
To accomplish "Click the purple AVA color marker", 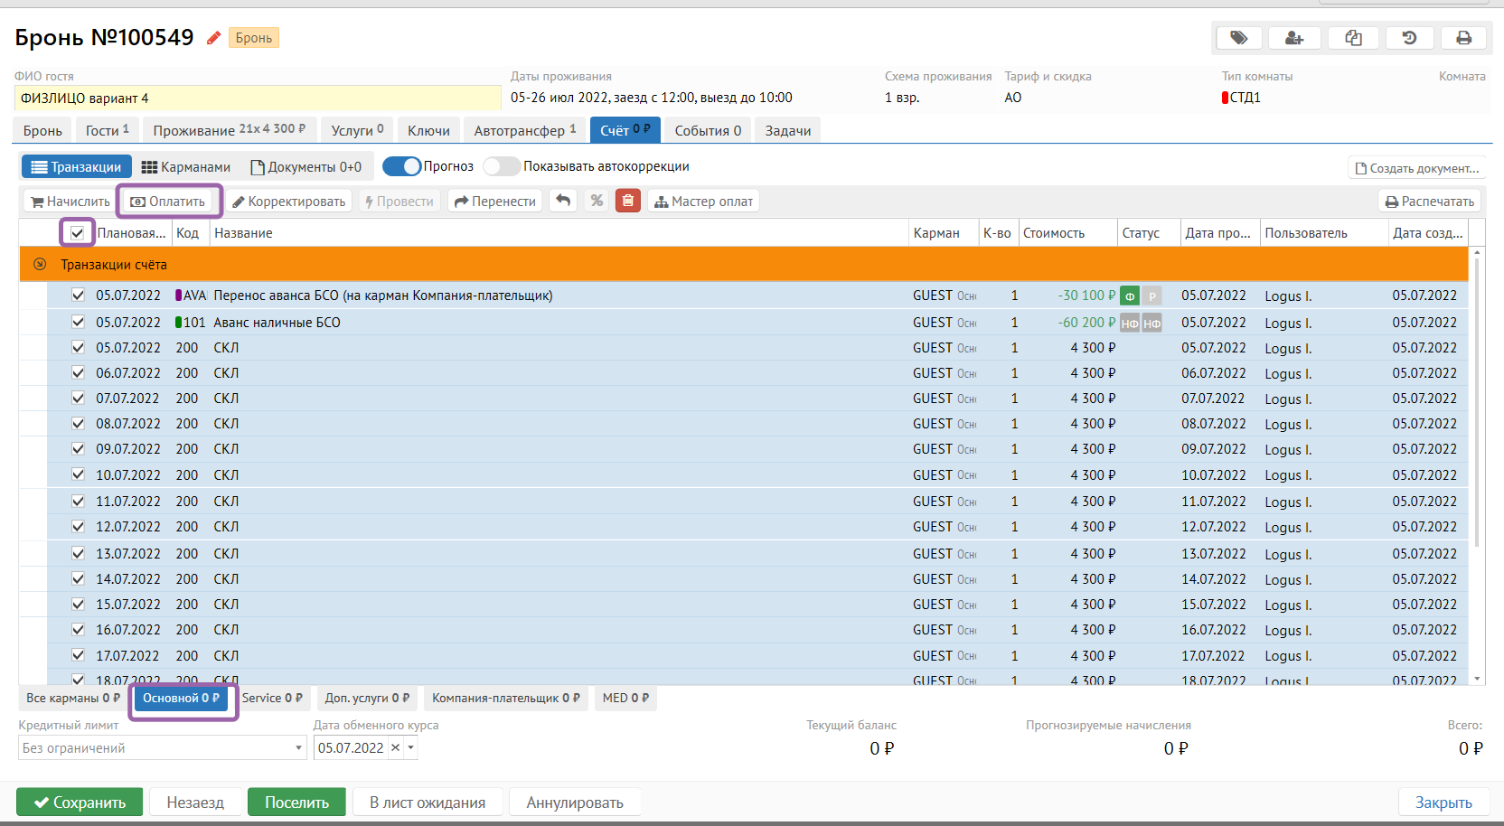I will 179,296.
